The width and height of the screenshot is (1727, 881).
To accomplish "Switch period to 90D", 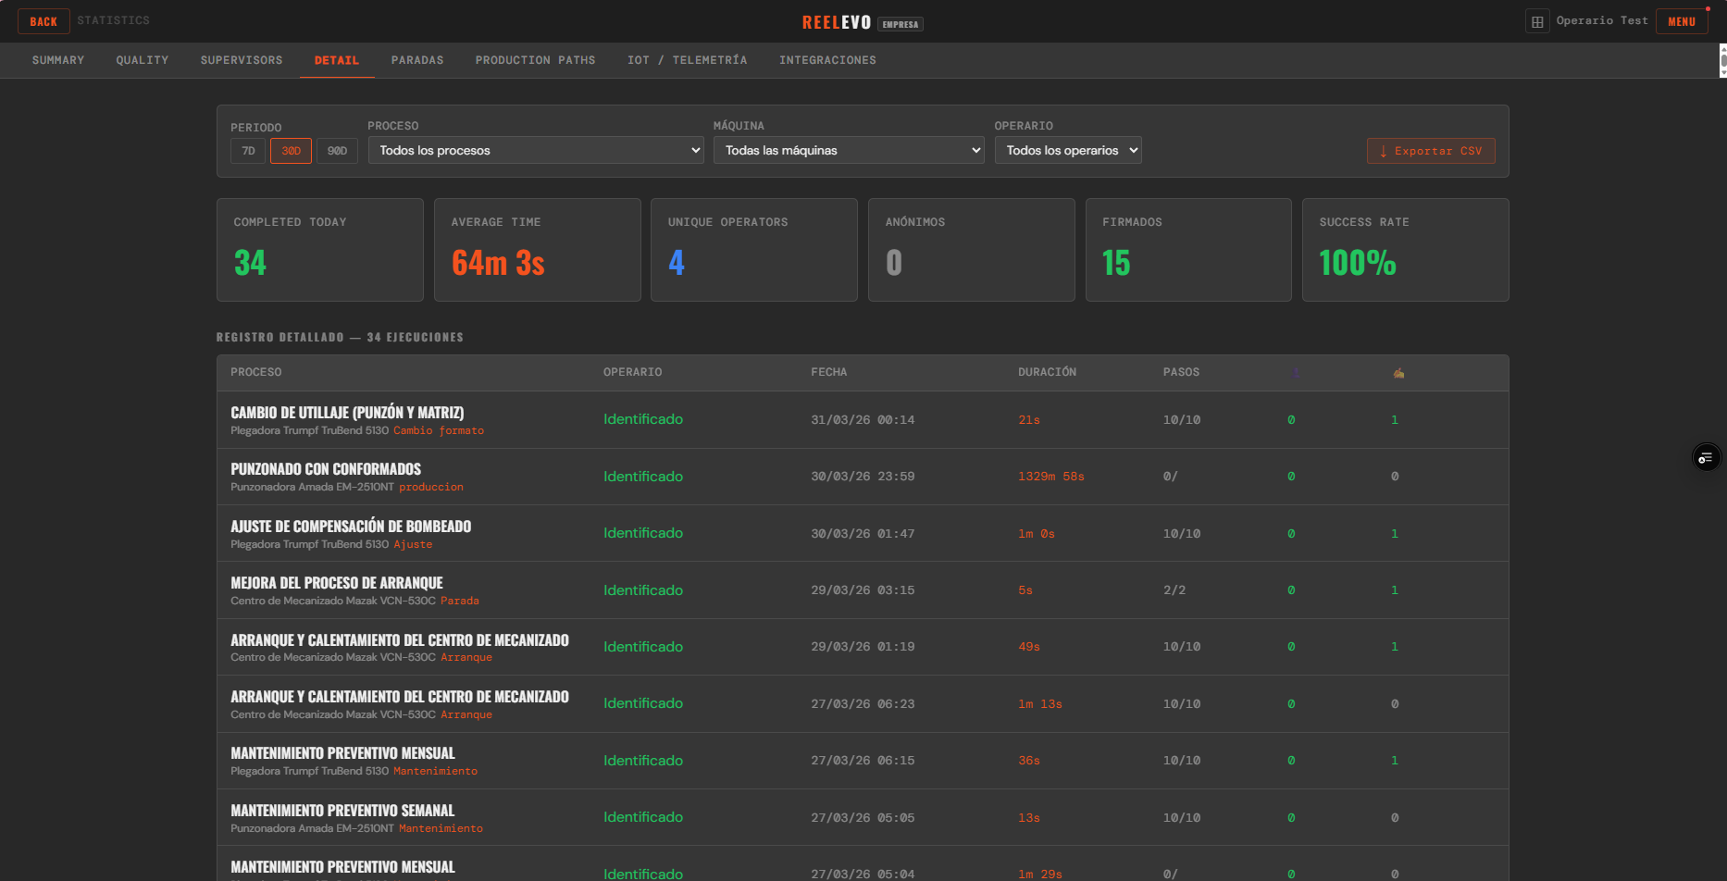I will (337, 151).
